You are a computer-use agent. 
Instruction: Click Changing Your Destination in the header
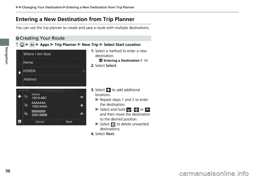point(42,7)
